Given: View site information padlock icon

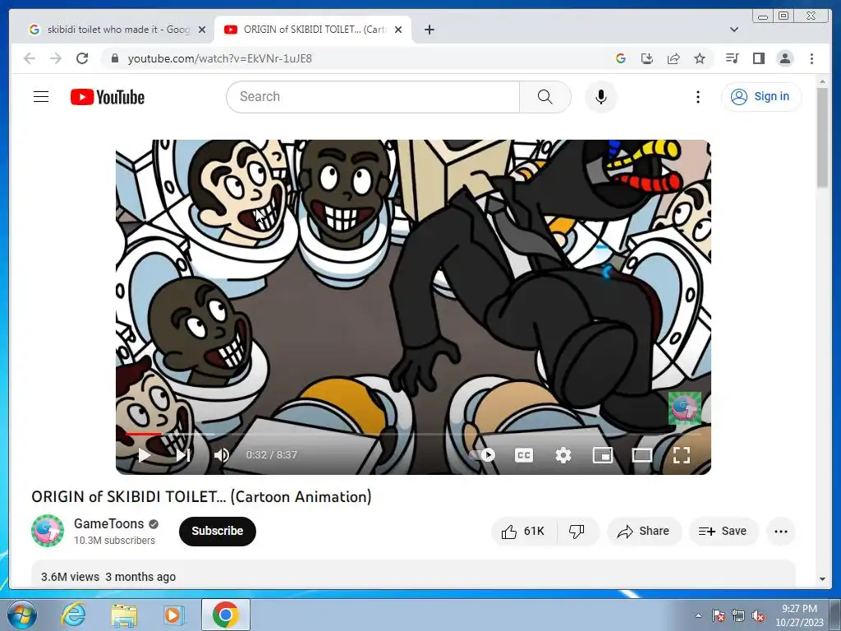Looking at the screenshot, I should tap(114, 58).
